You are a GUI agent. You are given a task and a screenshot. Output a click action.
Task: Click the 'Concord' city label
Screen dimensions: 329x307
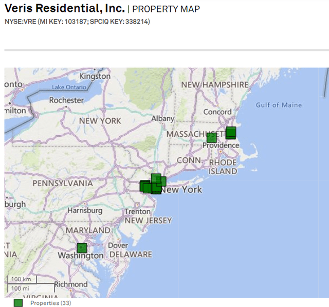tap(217, 112)
